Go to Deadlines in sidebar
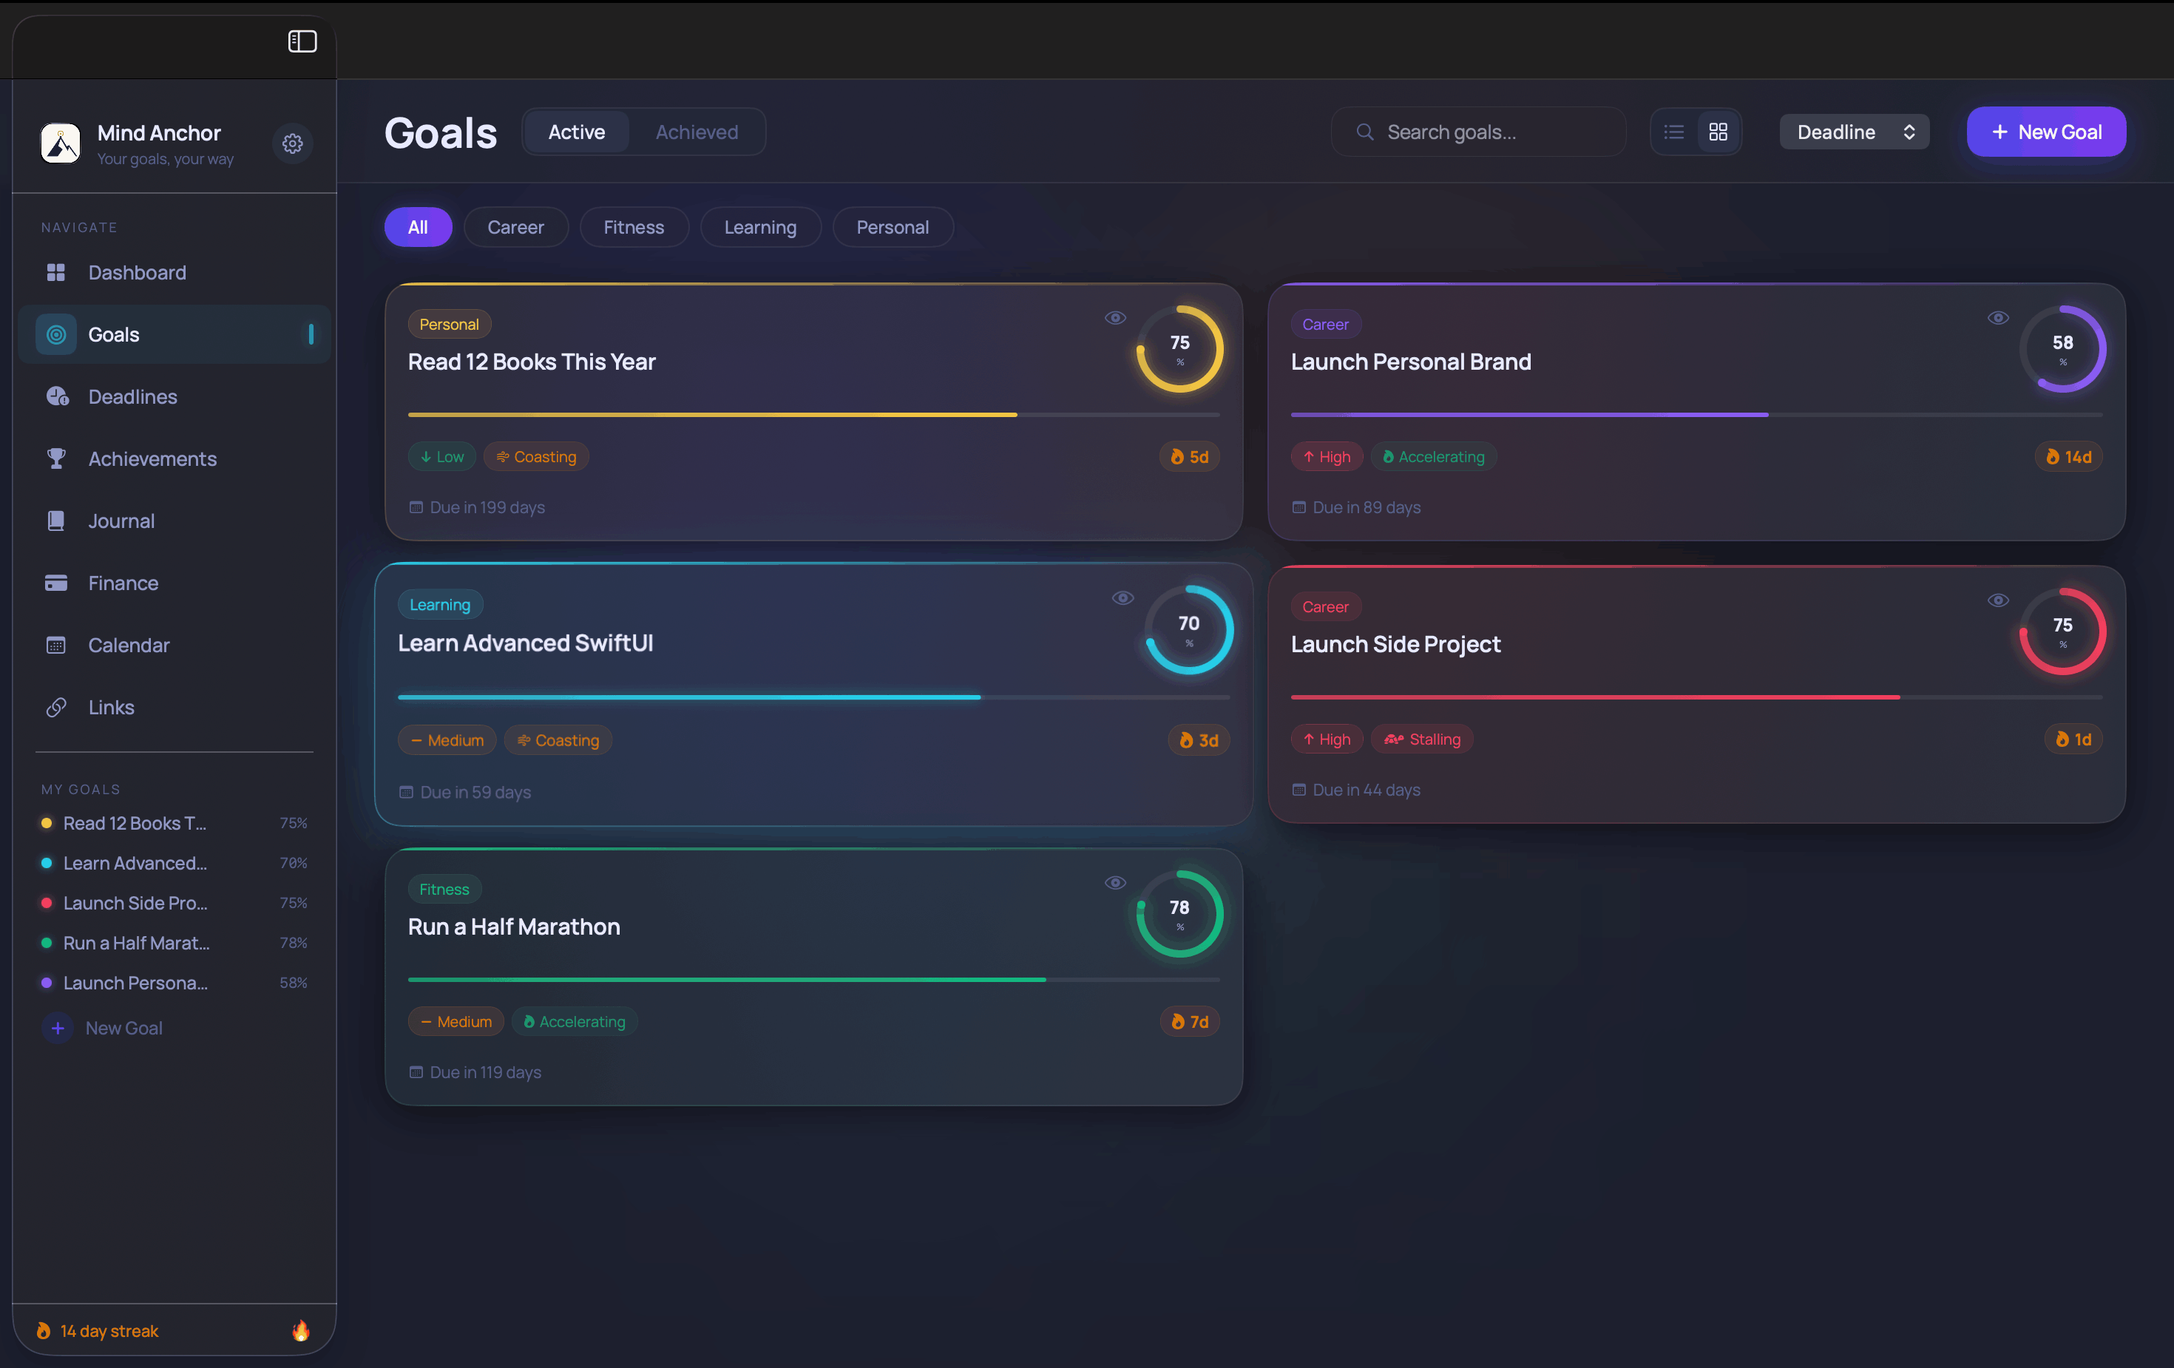 tap(175, 397)
